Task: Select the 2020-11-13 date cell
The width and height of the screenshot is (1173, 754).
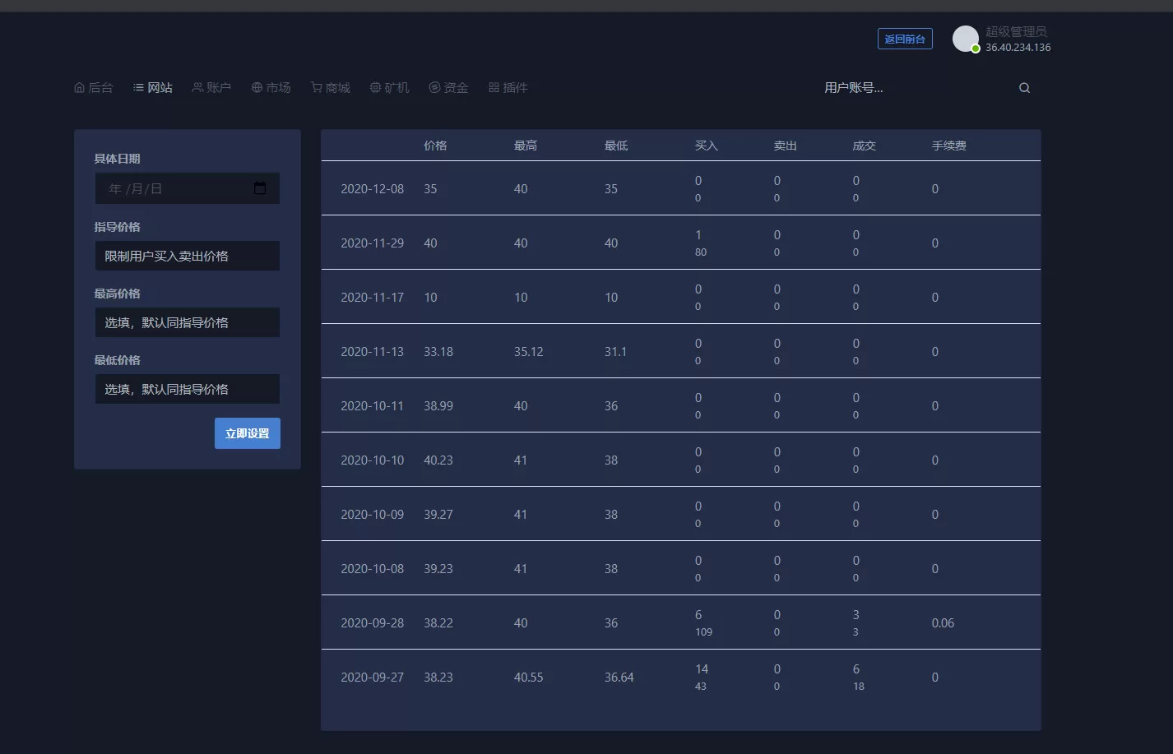Action: click(373, 352)
